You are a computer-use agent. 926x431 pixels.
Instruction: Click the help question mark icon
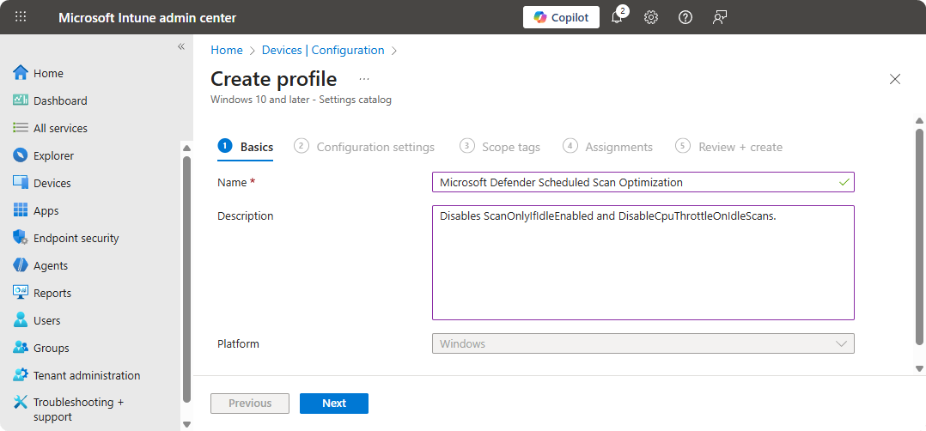point(685,17)
